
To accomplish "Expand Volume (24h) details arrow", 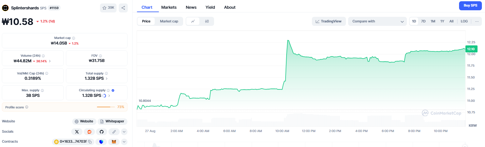I will [50, 61].
